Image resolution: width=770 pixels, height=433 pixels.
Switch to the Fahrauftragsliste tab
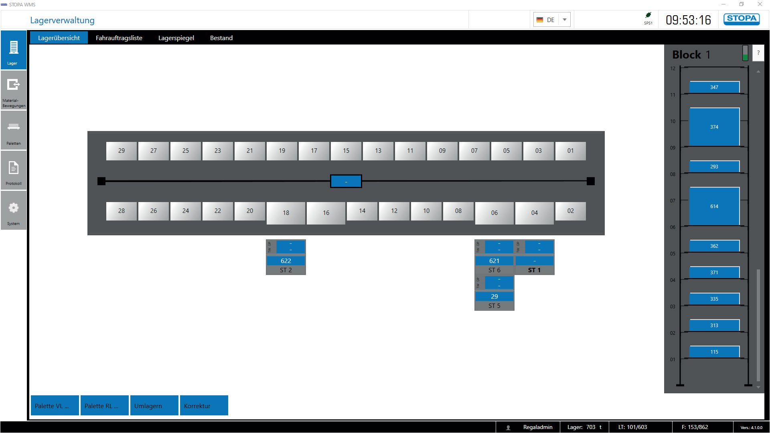coord(119,38)
